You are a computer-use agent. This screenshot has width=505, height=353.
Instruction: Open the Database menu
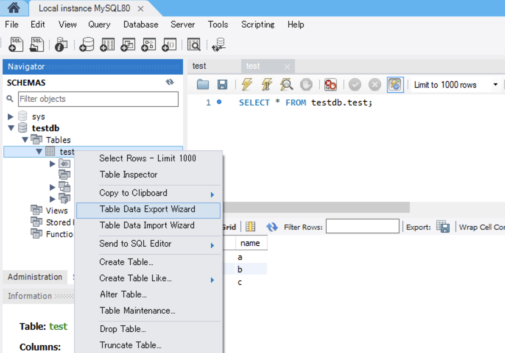point(141,24)
